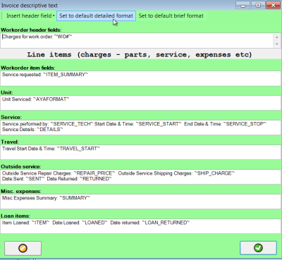Click Set to default detailed format
This screenshot has height=260, width=282.
(96, 16)
